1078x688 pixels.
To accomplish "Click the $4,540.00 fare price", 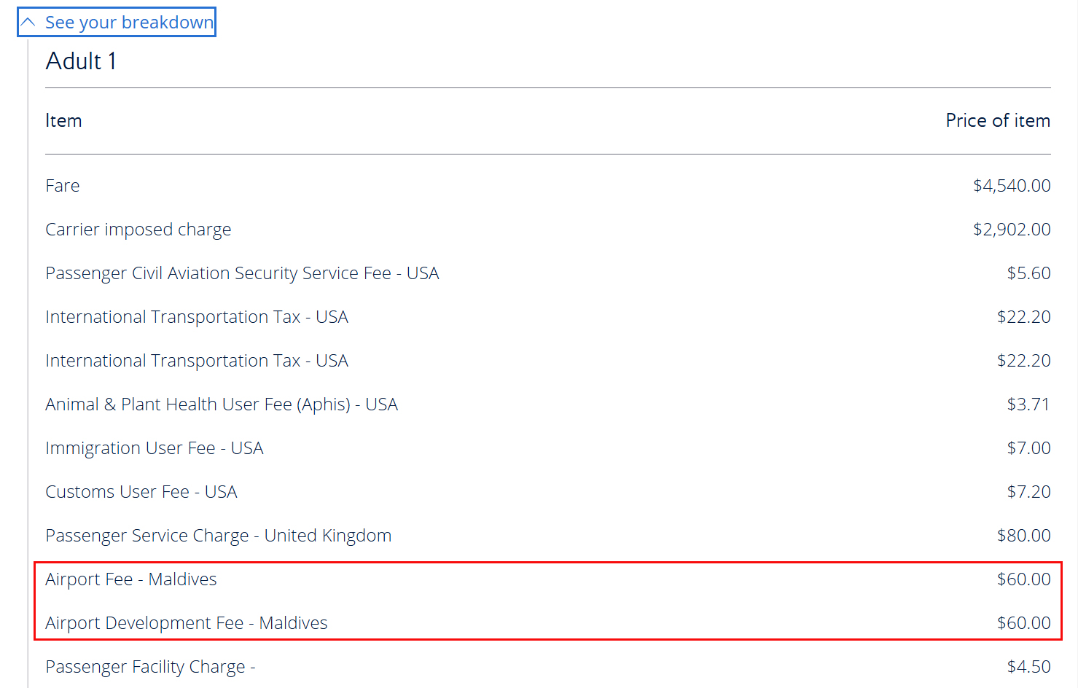I will tap(1012, 186).
